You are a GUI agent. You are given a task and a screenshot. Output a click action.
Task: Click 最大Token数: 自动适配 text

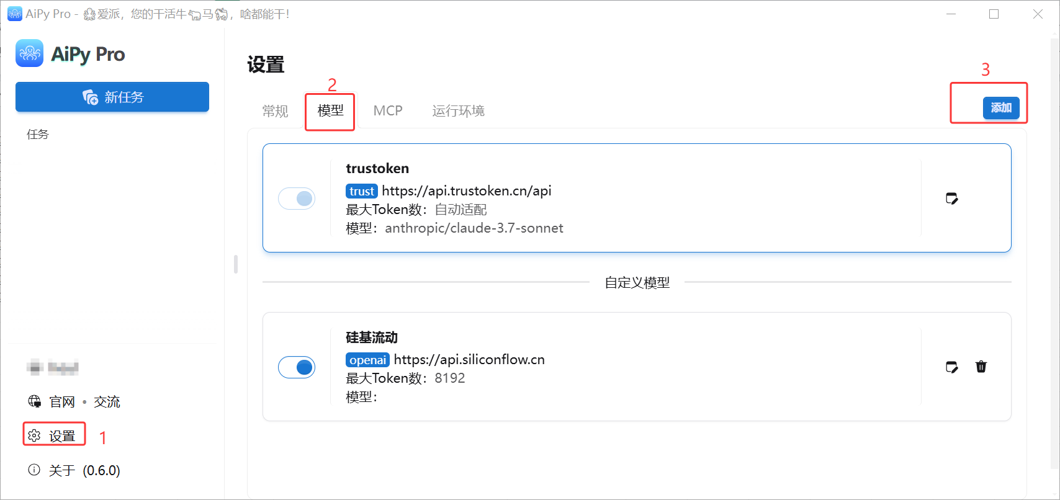416,210
